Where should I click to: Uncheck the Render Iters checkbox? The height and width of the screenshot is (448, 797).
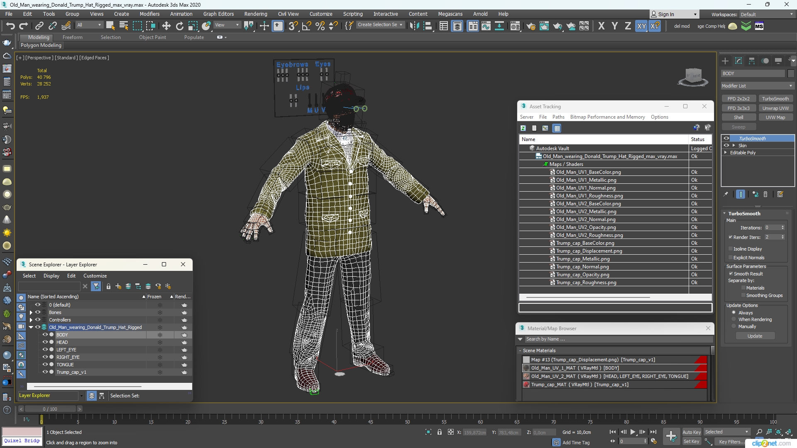click(731, 237)
